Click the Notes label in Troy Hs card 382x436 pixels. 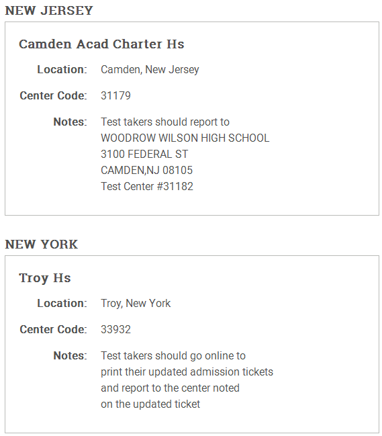70,355
